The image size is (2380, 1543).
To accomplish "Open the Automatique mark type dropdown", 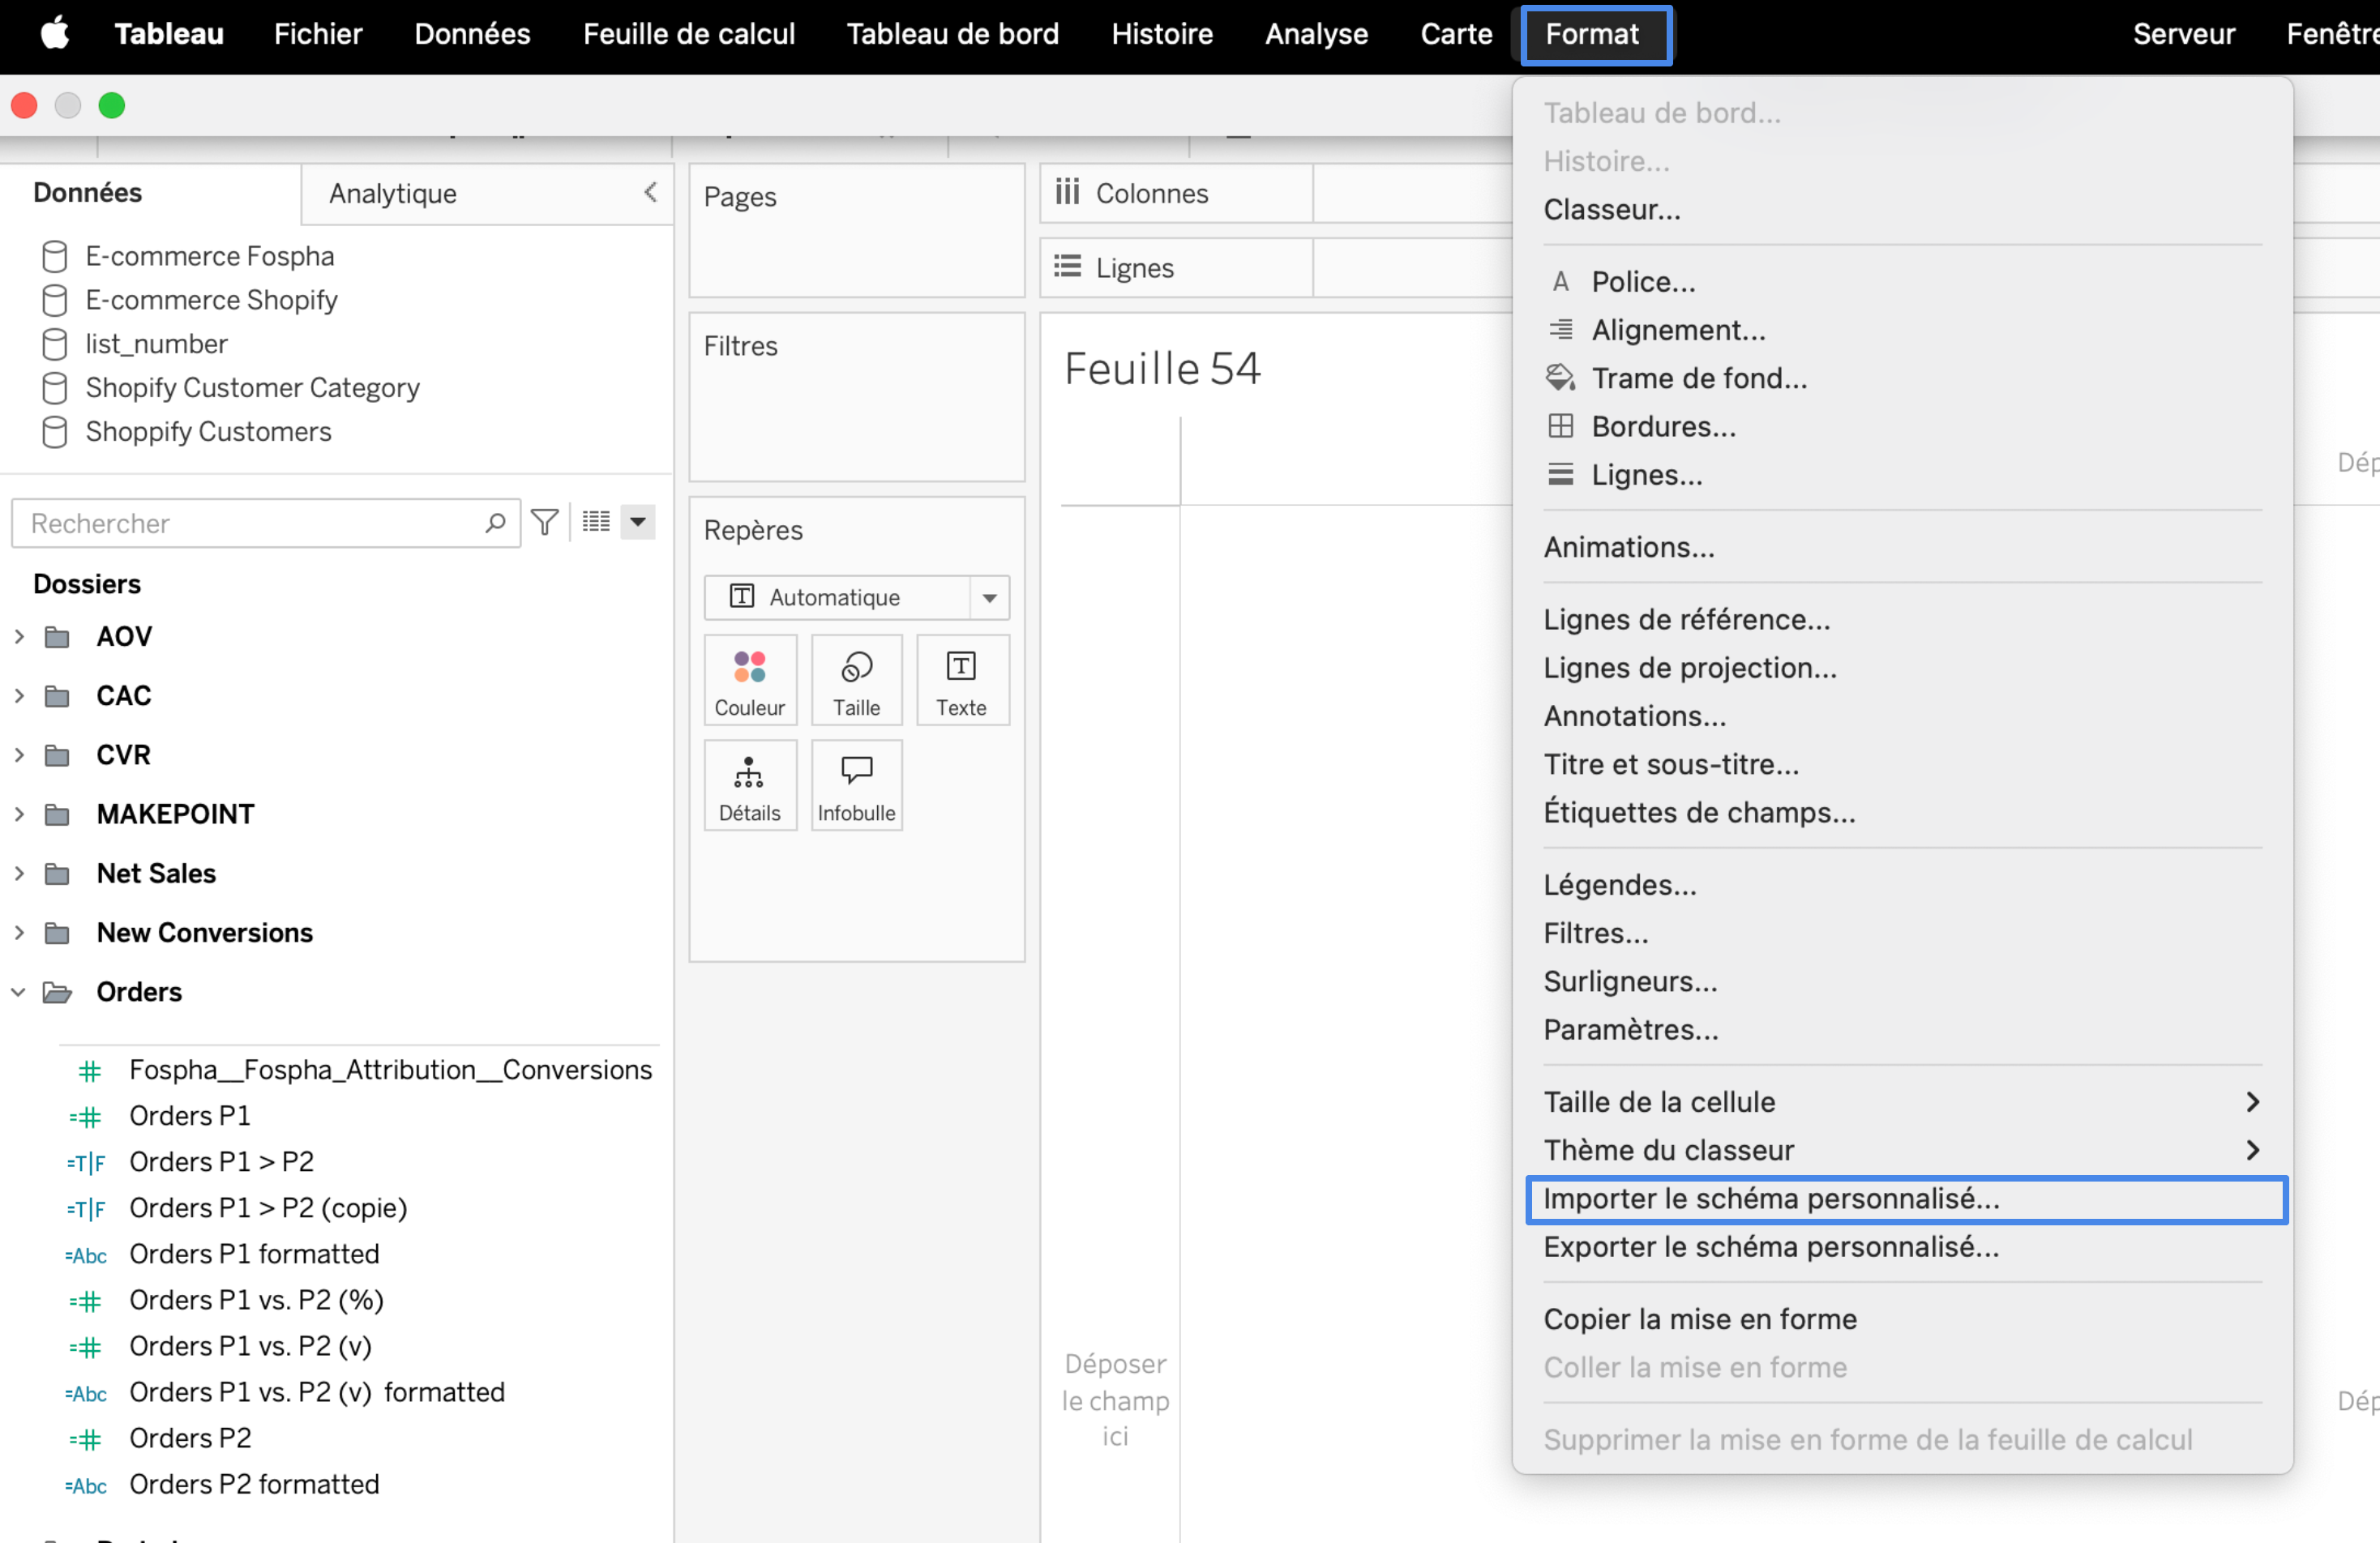I will tap(988, 598).
